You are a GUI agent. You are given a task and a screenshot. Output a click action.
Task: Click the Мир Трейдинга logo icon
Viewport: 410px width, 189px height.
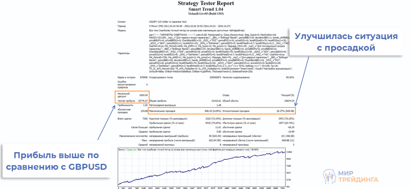point(331,175)
